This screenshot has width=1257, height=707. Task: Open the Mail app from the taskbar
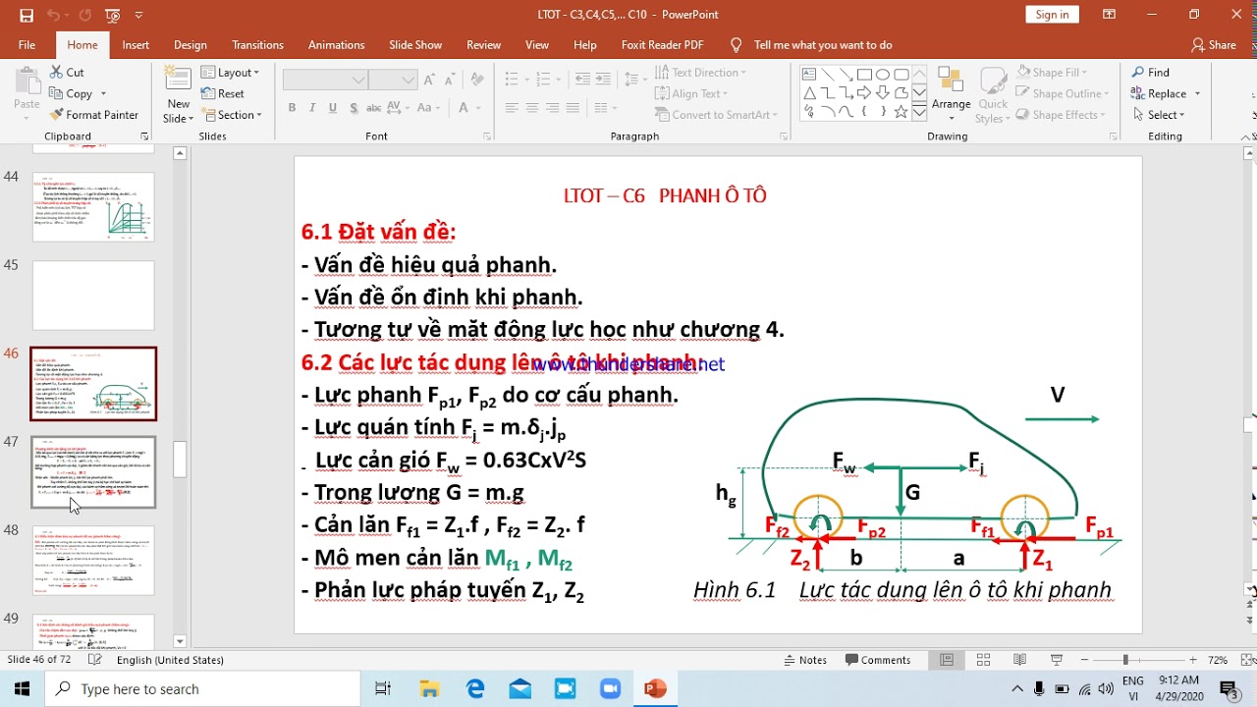pos(520,689)
